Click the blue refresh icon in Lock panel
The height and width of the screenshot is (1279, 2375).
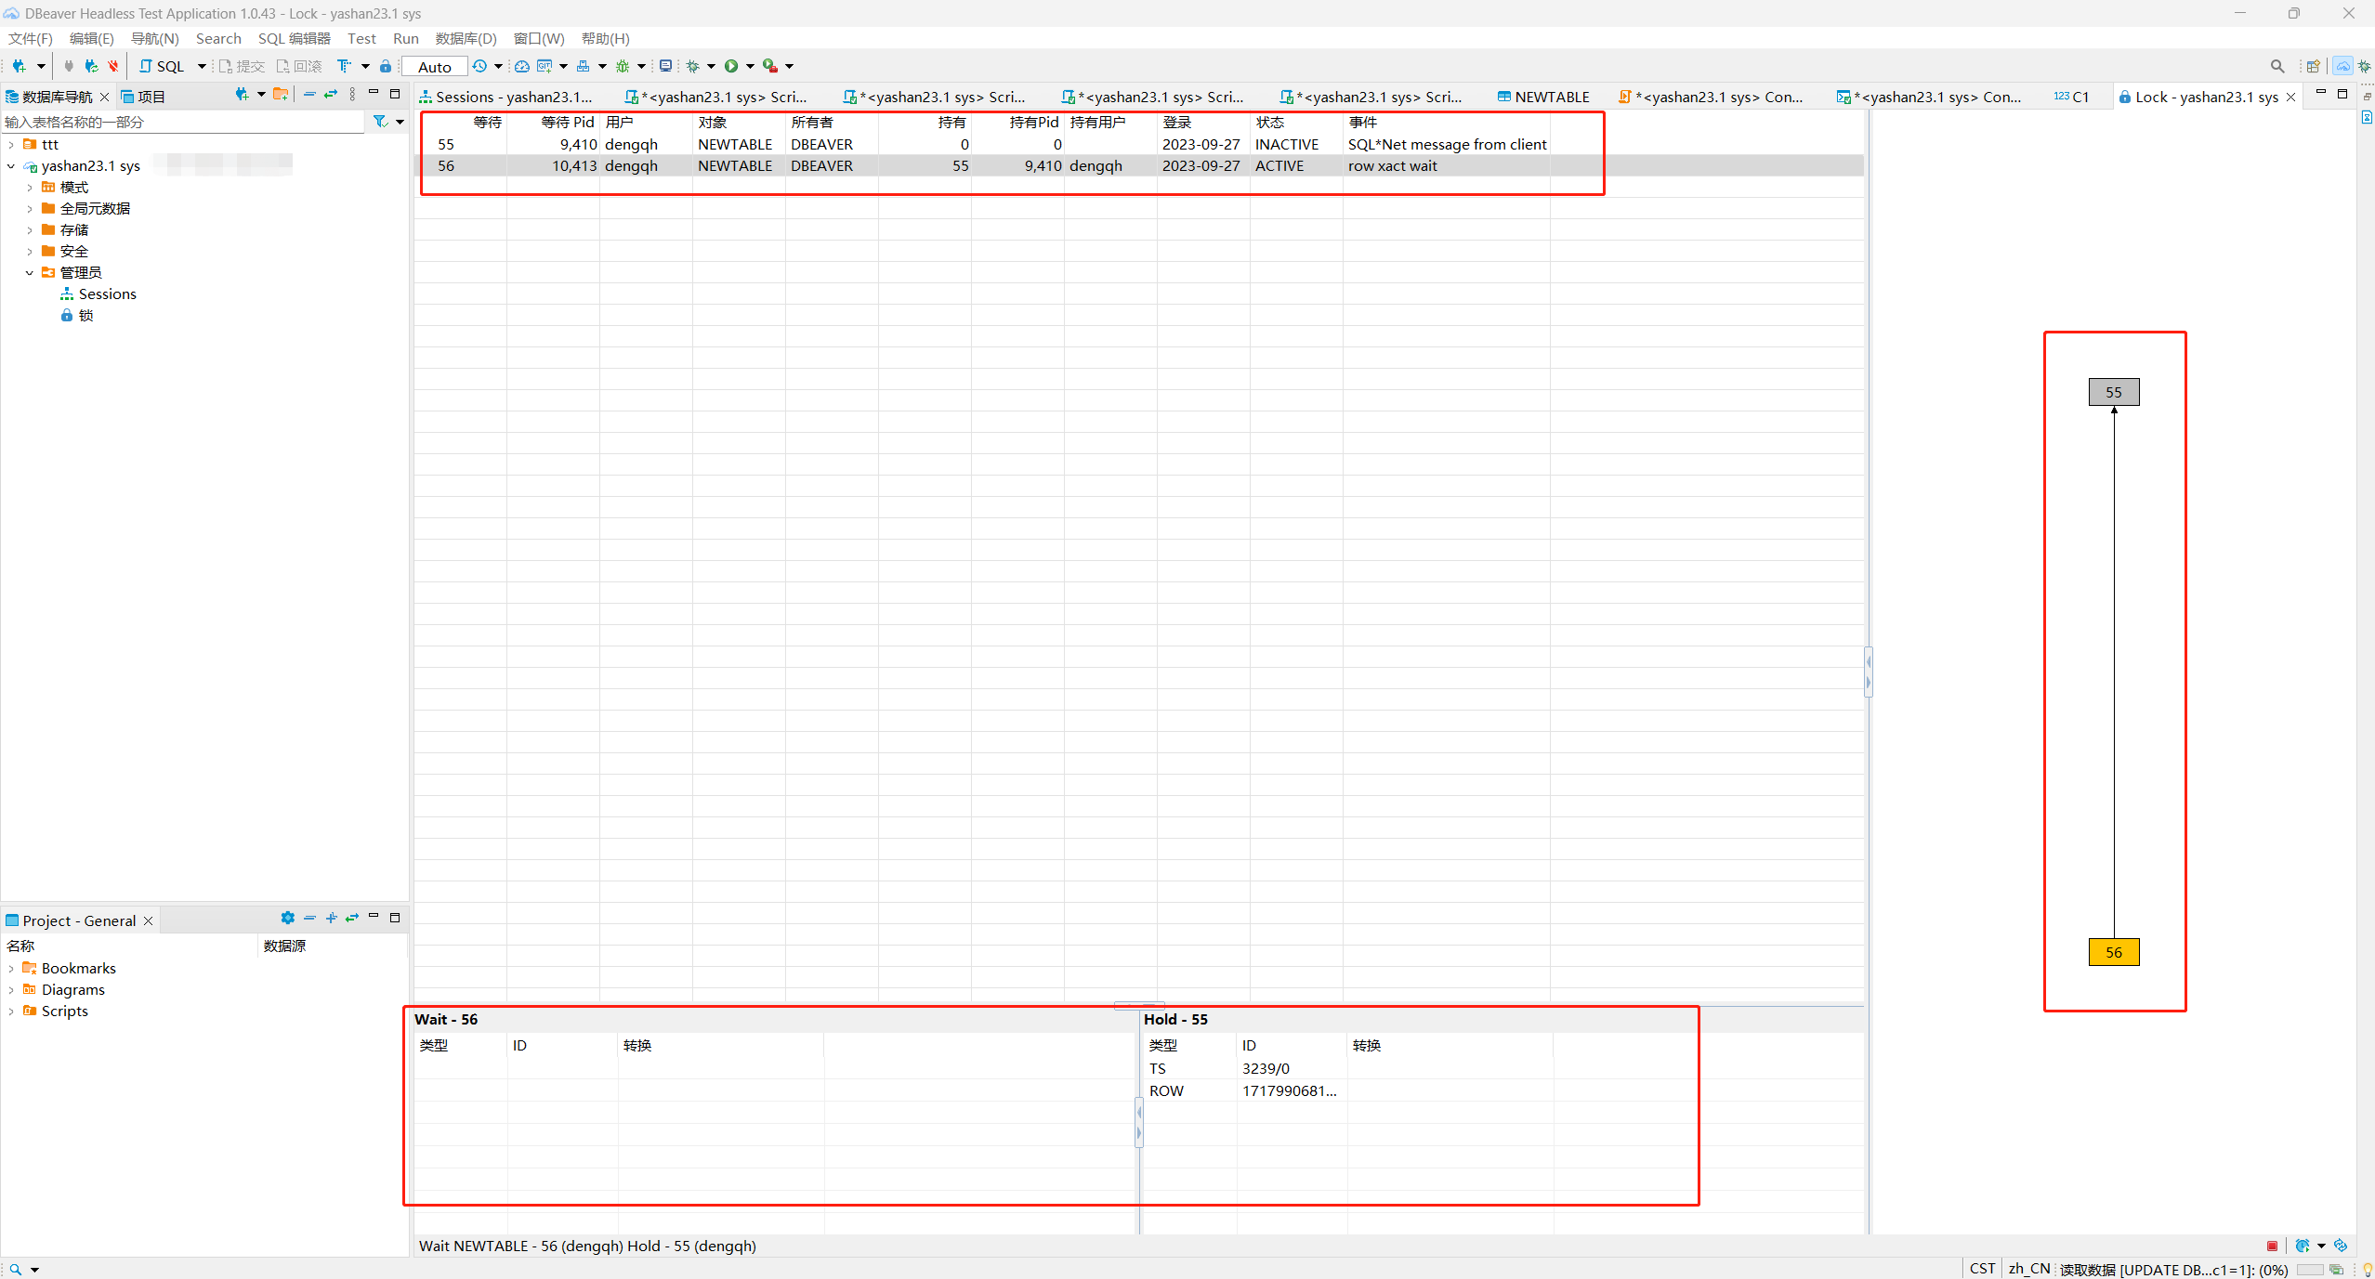click(2341, 1246)
